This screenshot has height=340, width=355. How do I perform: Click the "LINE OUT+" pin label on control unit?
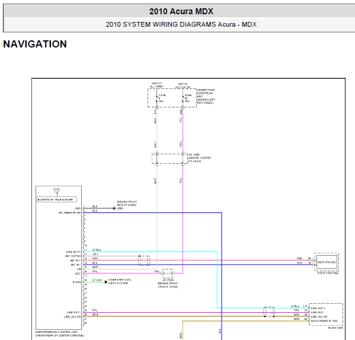pyautogui.click(x=73, y=252)
